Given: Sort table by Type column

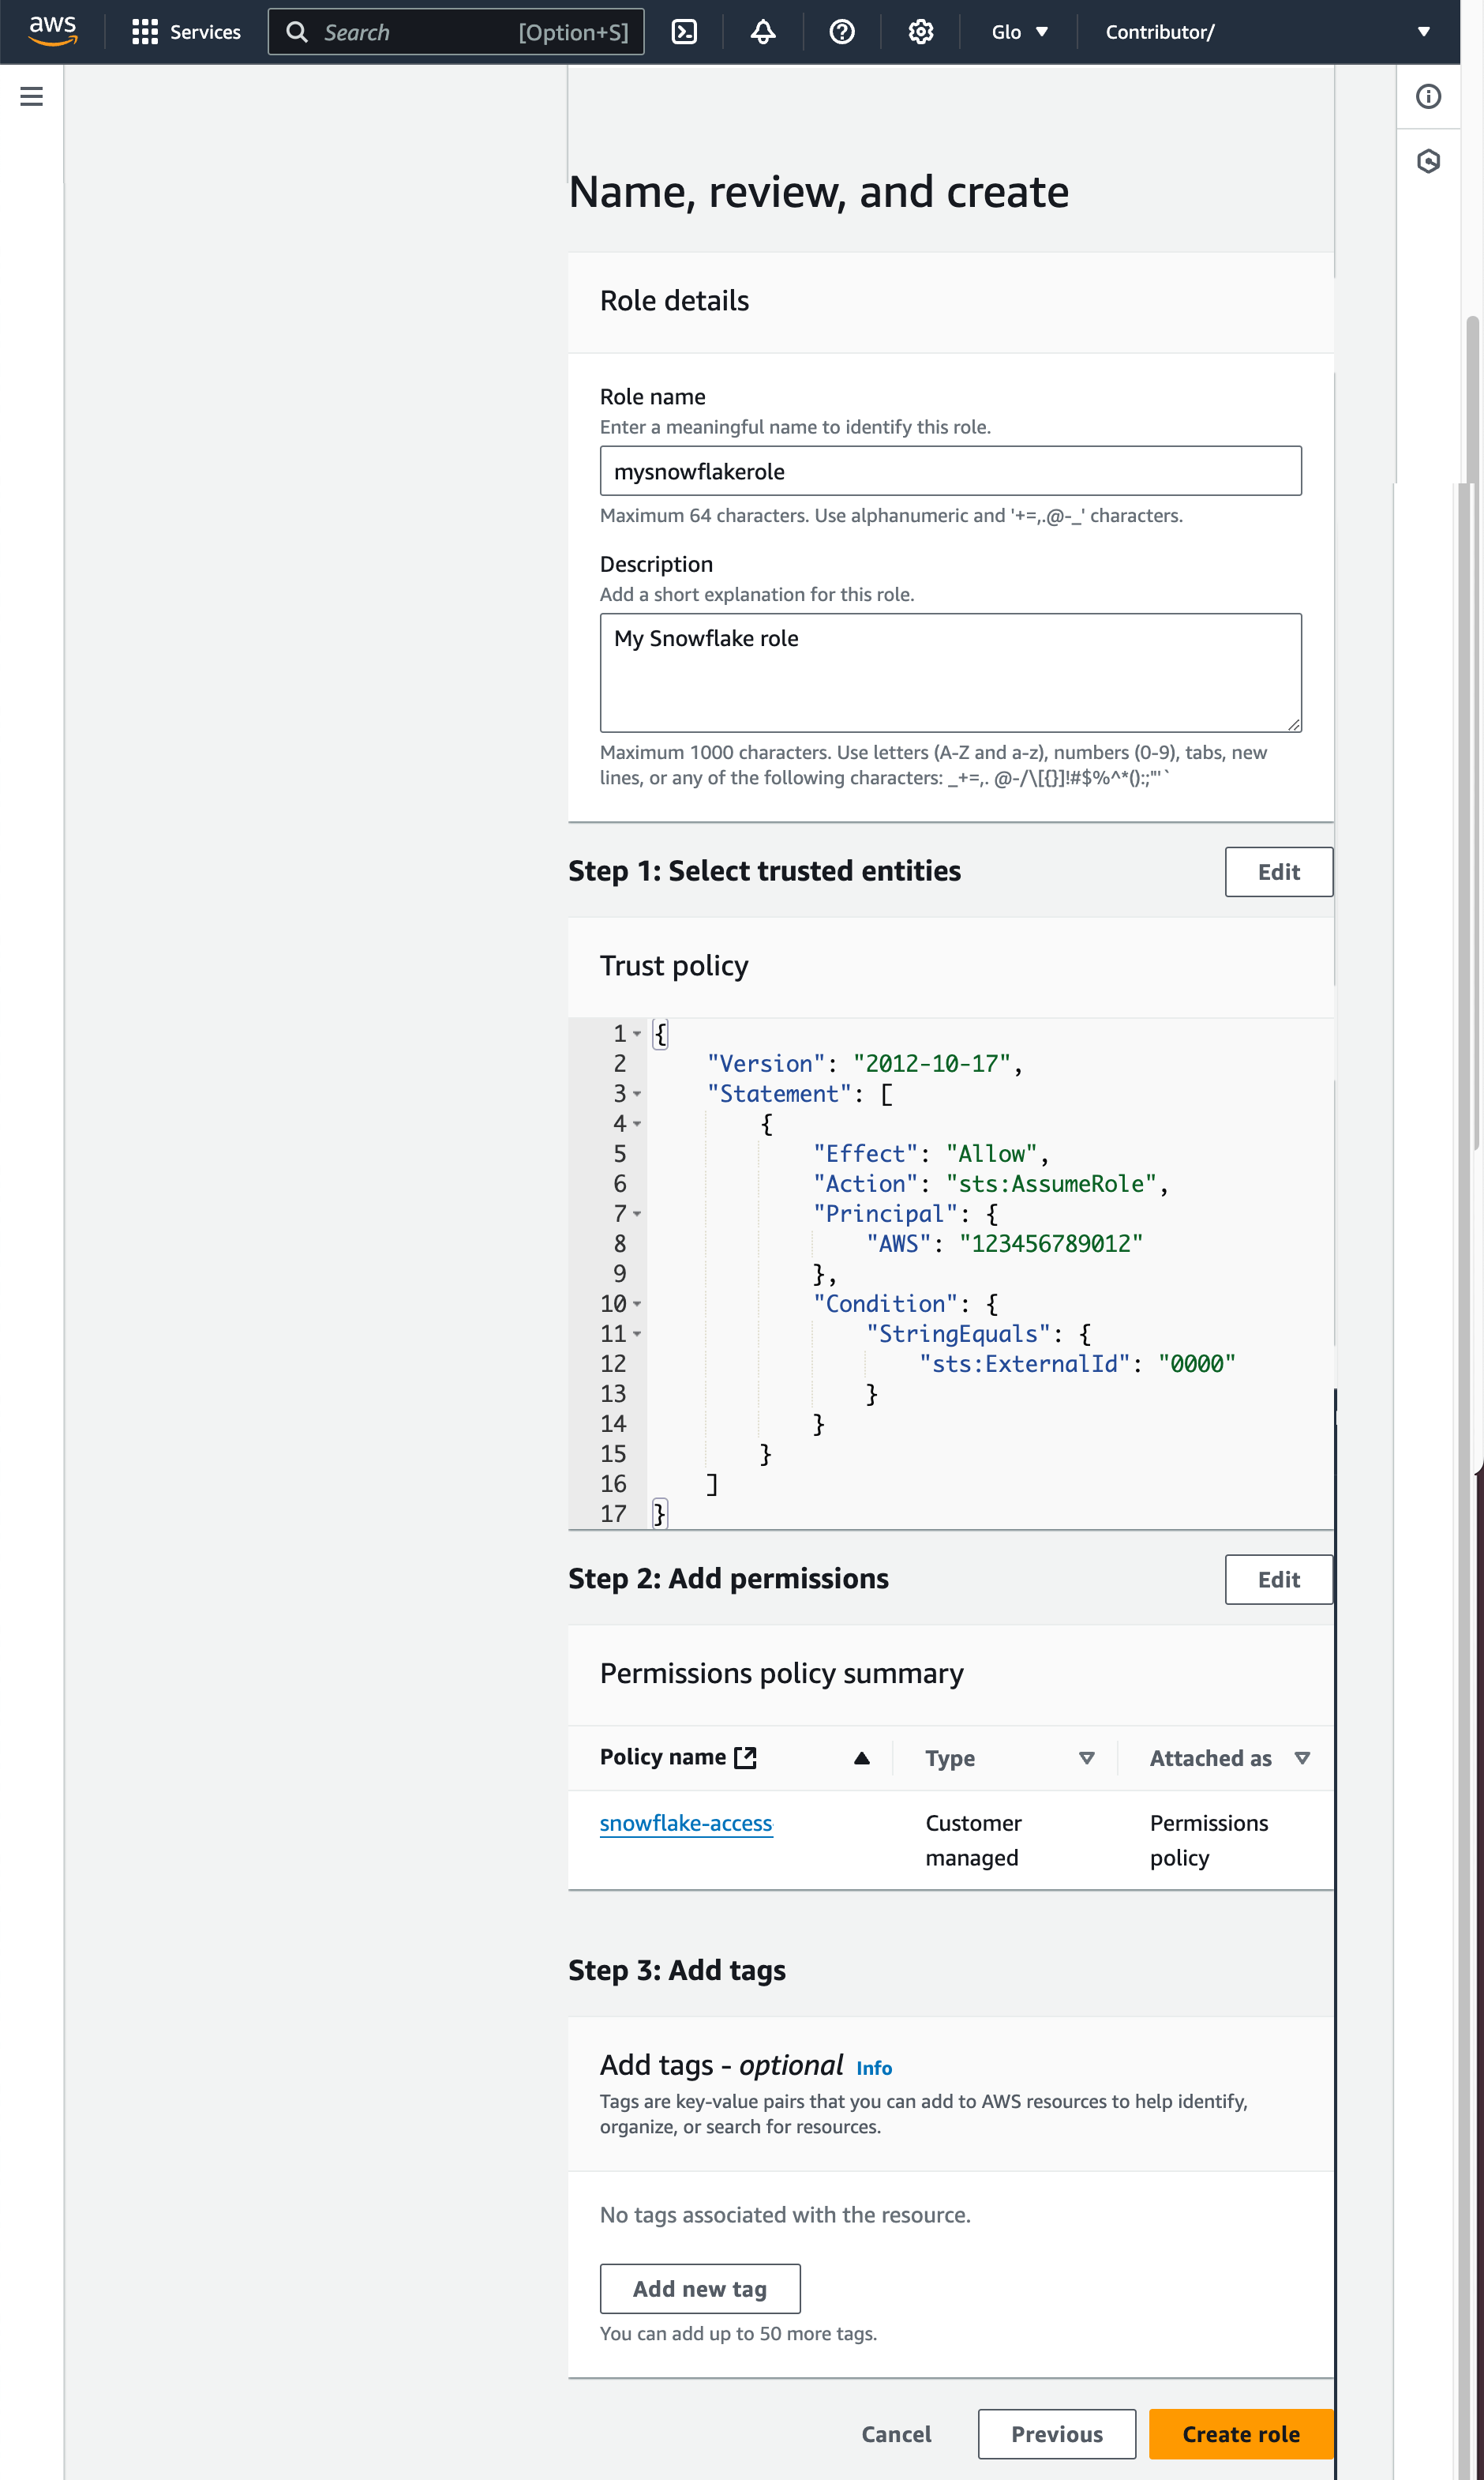Looking at the screenshot, I should click(x=1086, y=1757).
